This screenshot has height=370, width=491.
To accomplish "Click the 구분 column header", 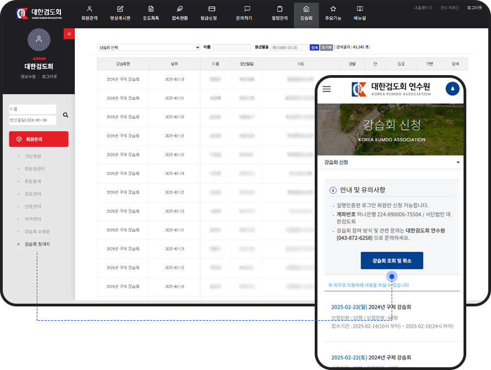I will click(x=429, y=64).
